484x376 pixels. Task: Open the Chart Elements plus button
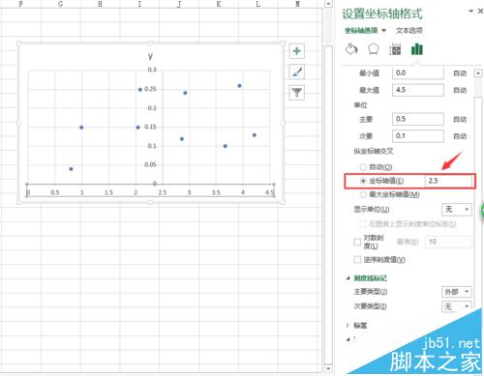(297, 51)
